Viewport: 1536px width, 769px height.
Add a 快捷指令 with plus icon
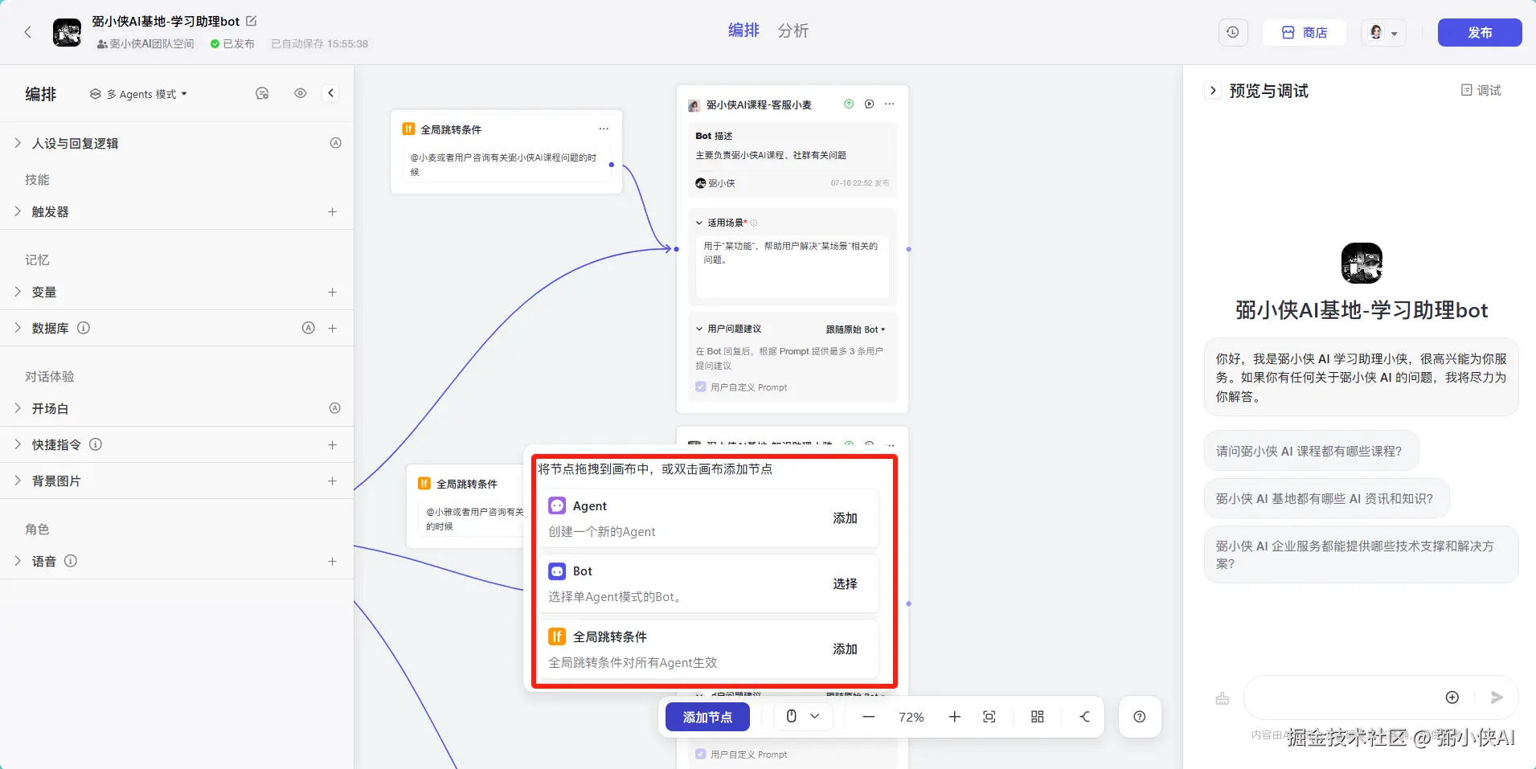(332, 445)
